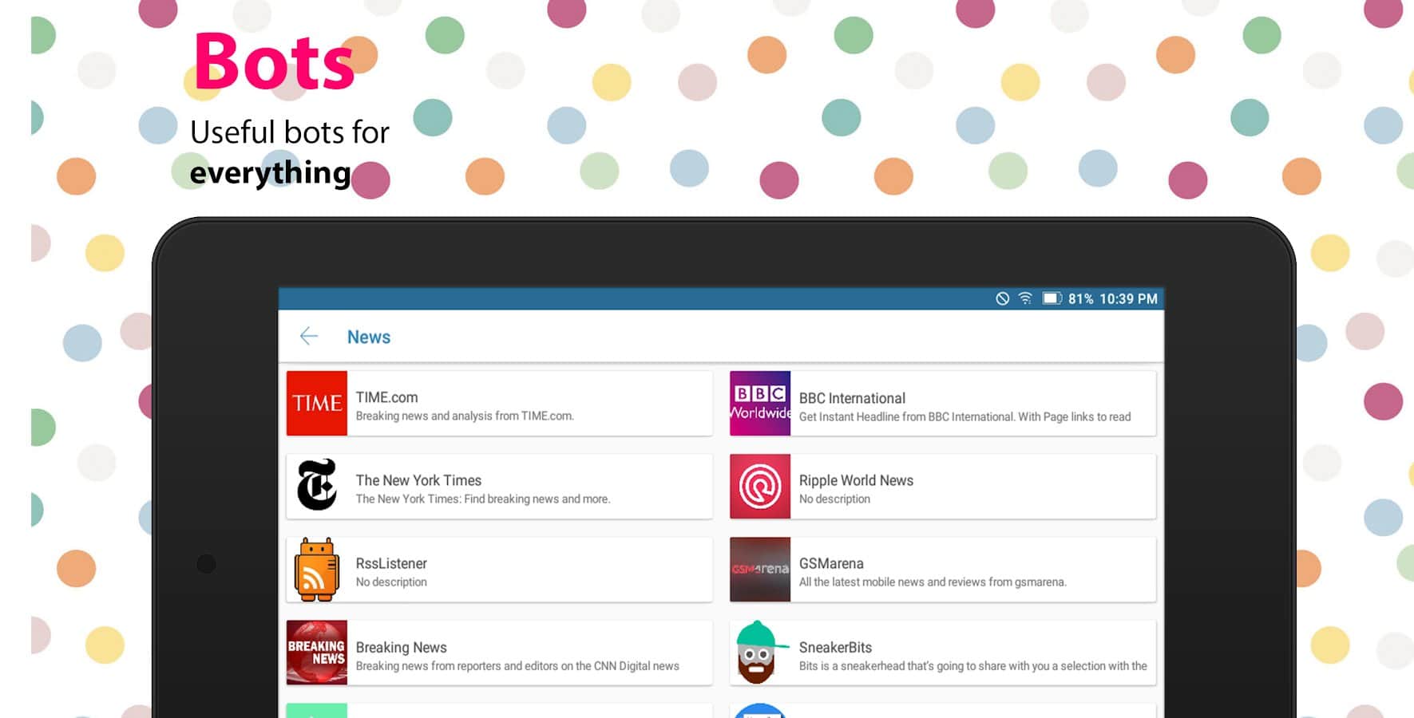Open the RssListener robot icon

pos(317,569)
